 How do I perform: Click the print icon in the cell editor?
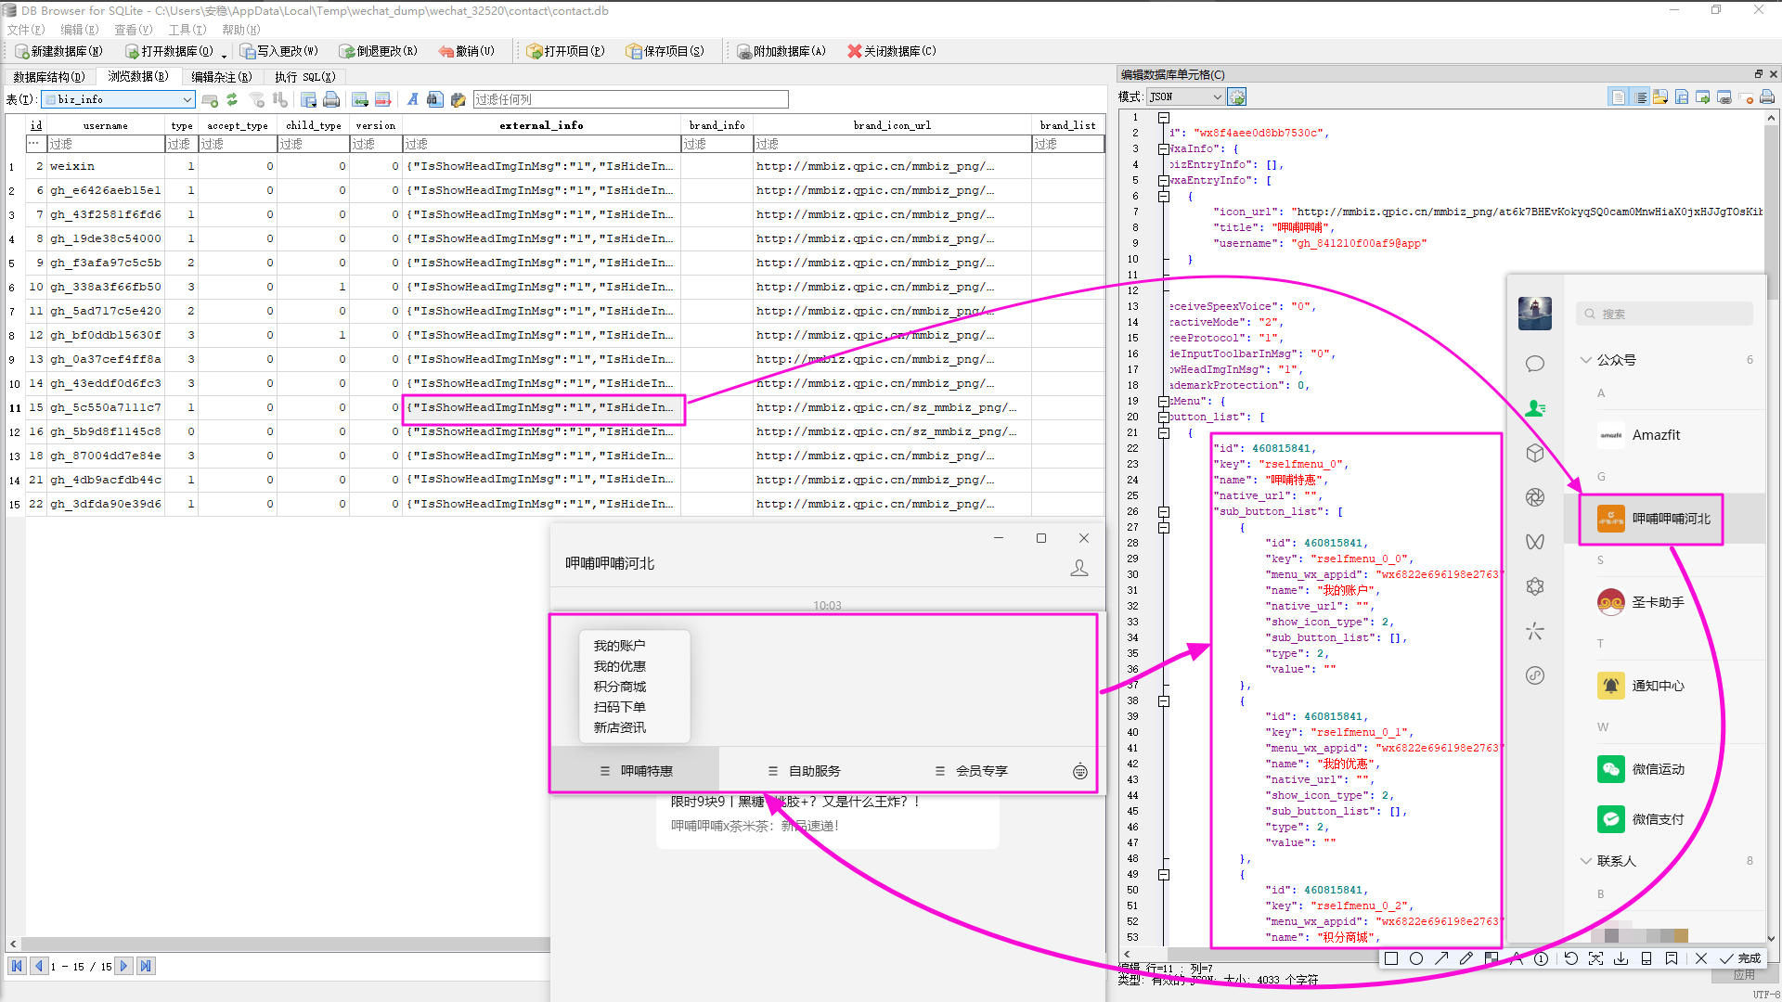pos(1767,96)
